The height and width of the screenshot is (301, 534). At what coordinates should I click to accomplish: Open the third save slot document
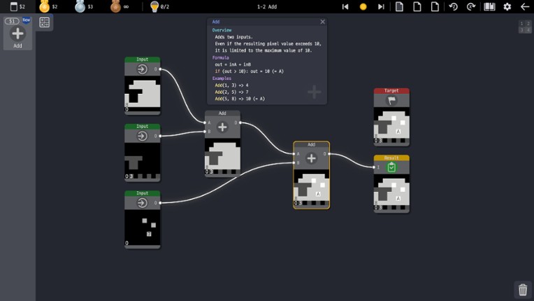[x=435, y=6]
